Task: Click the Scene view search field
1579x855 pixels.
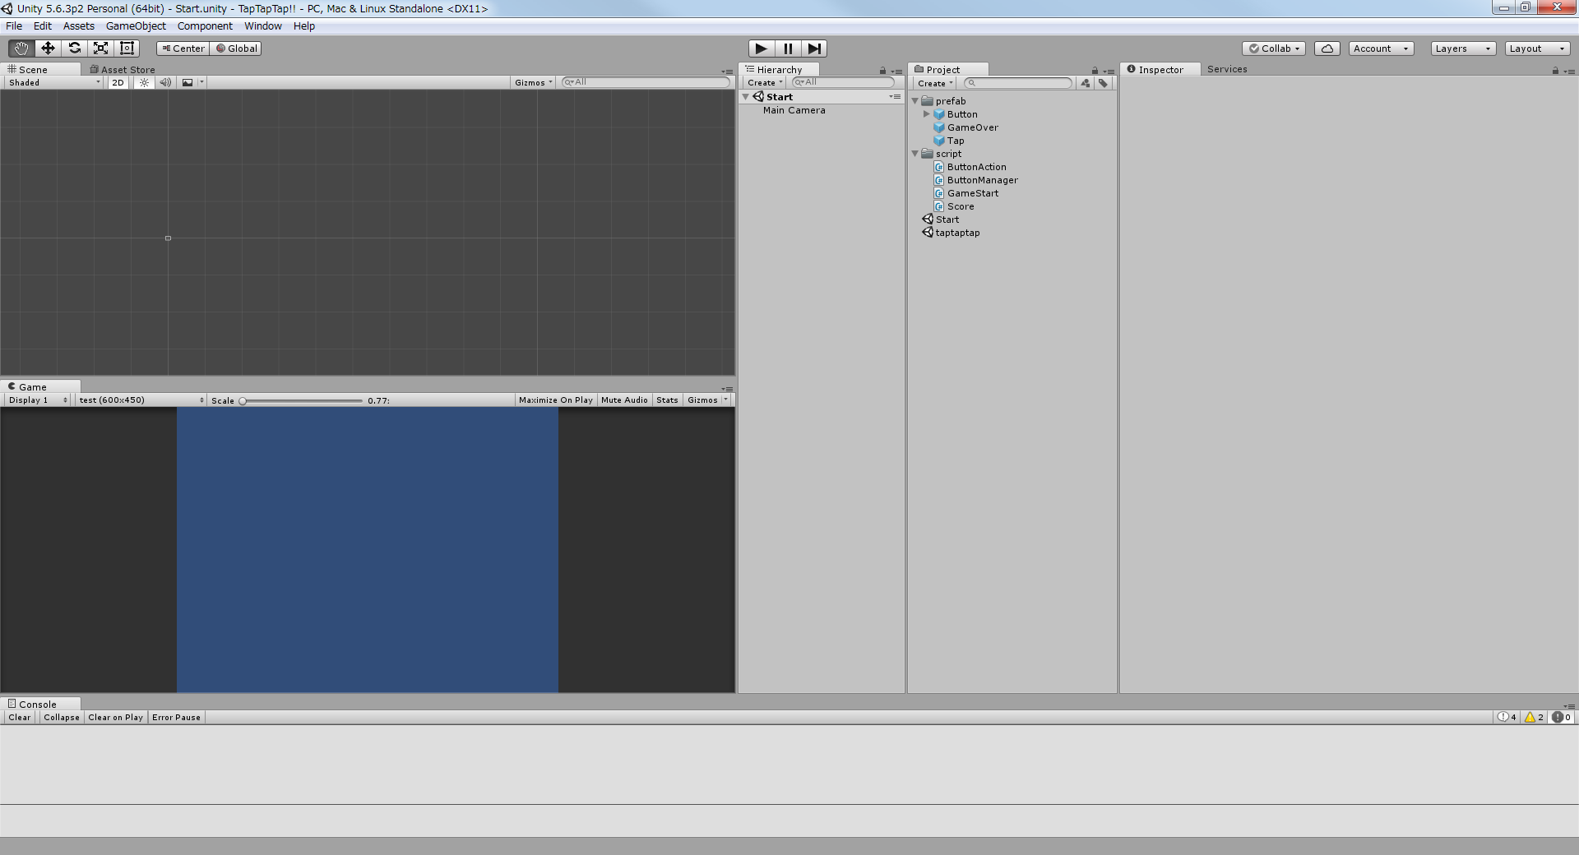Action: [646, 82]
